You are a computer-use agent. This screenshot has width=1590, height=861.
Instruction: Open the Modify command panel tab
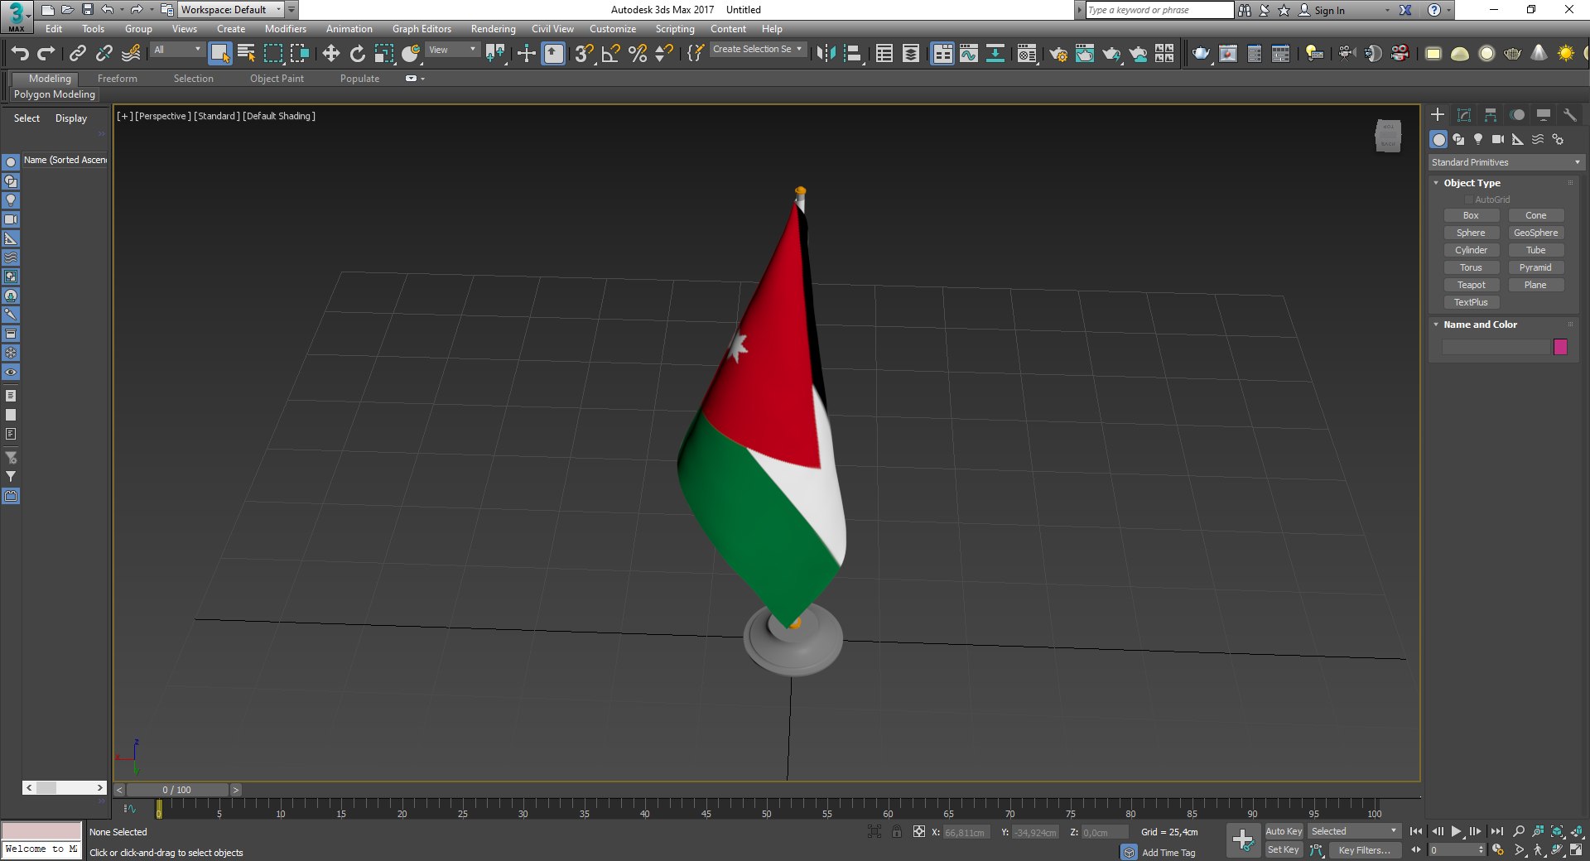[1464, 115]
